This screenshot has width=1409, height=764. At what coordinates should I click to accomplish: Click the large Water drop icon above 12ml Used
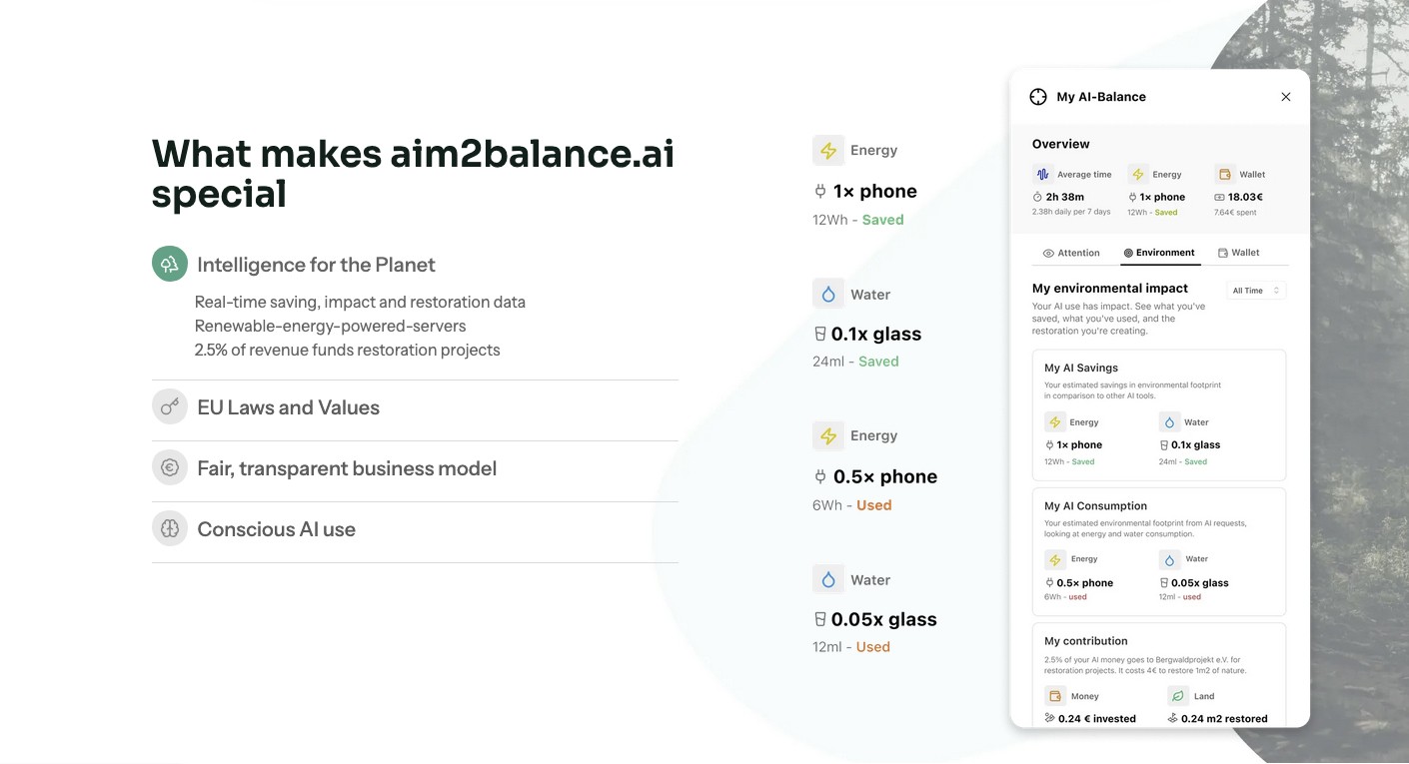pyautogui.click(x=828, y=580)
